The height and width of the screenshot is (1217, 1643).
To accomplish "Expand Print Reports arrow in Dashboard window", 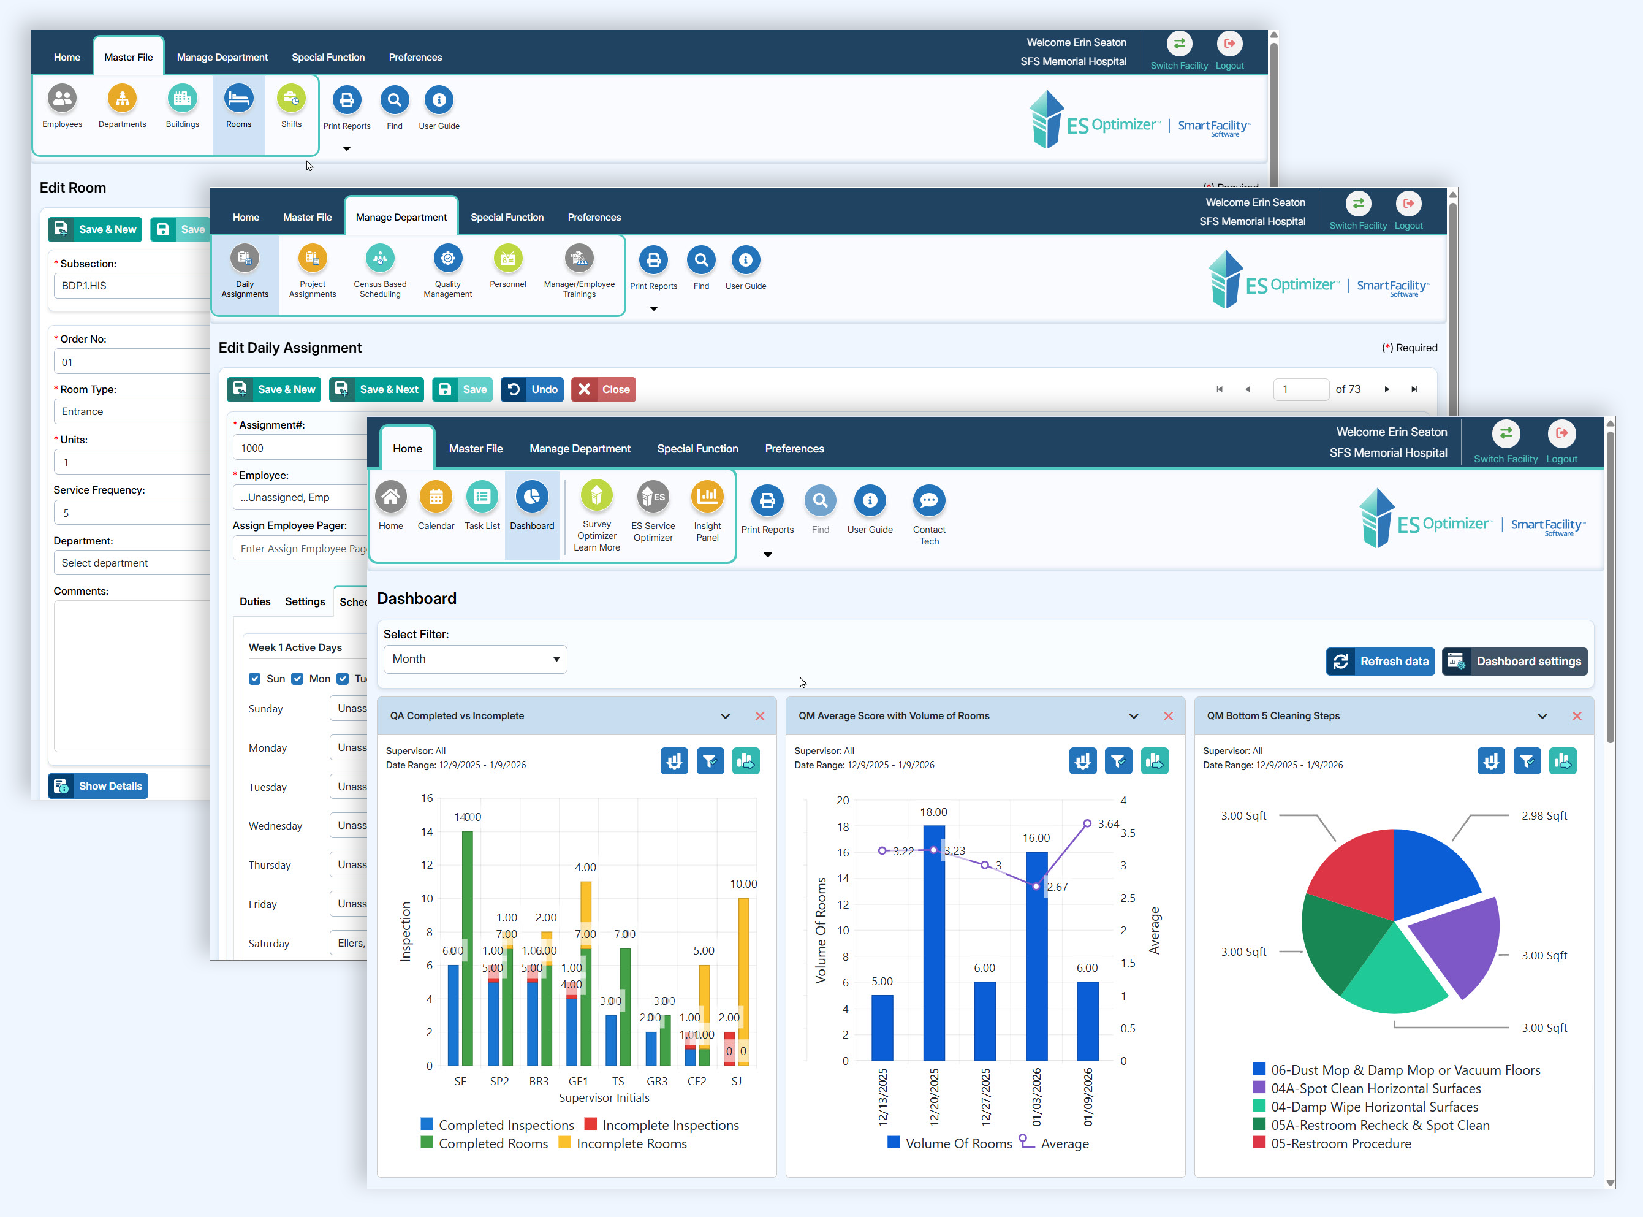I will pyautogui.click(x=767, y=555).
